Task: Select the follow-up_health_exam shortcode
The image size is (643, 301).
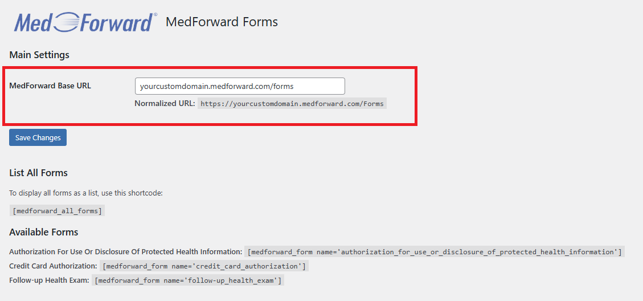Action: [x=188, y=280]
